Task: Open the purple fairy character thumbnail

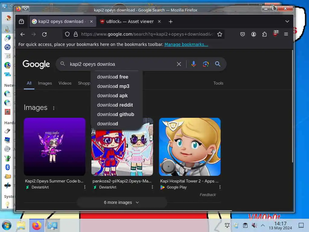Action: (55, 147)
